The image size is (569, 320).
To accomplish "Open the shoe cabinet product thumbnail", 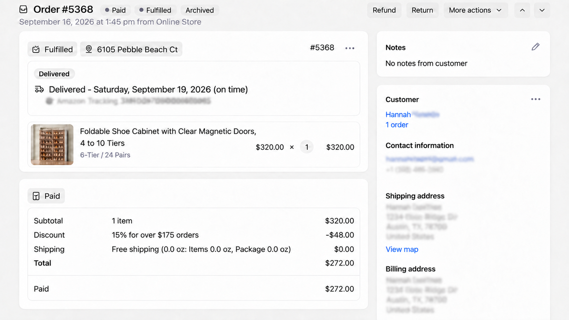I will coord(52,145).
